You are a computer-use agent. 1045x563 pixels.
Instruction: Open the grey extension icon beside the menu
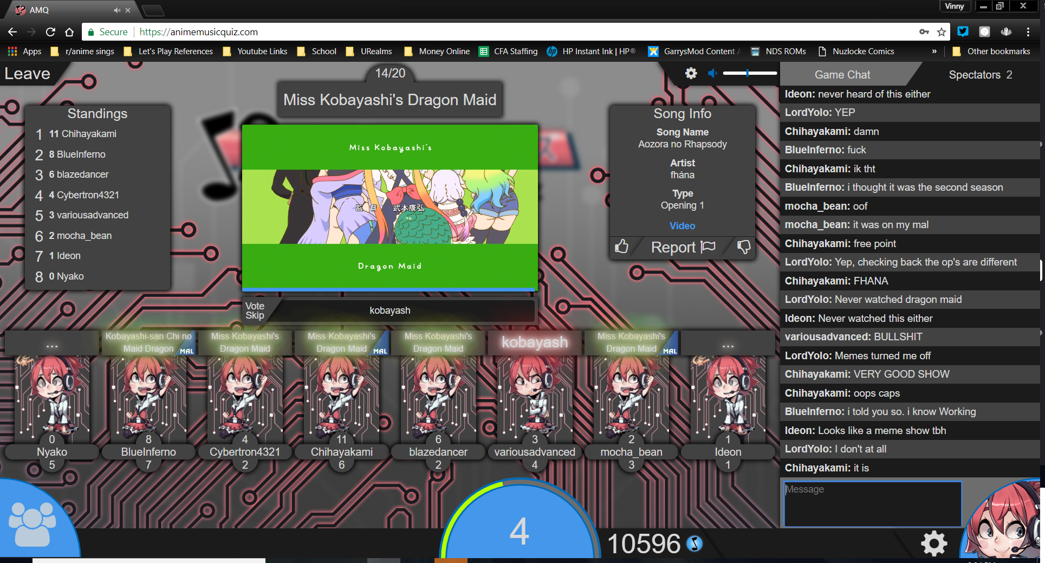(x=1006, y=31)
